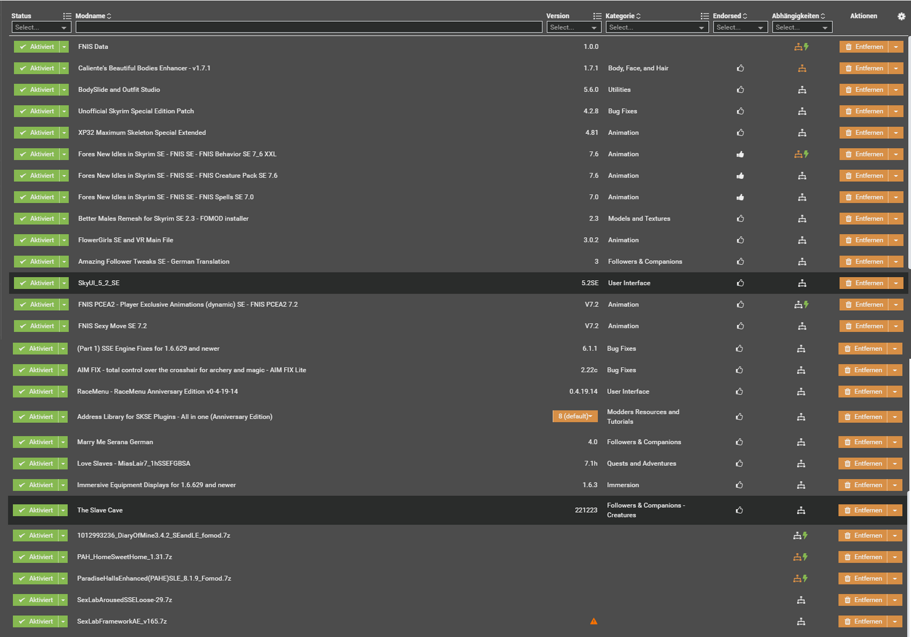911x637 pixels.
Task: Click the endorse thumb for BodySlide and Outfit Studio
Action: (740, 90)
